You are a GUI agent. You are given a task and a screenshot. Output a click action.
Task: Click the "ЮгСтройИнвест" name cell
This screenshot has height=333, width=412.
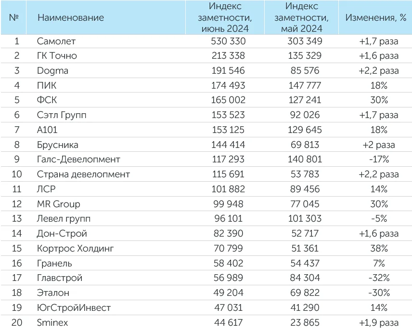(74, 308)
